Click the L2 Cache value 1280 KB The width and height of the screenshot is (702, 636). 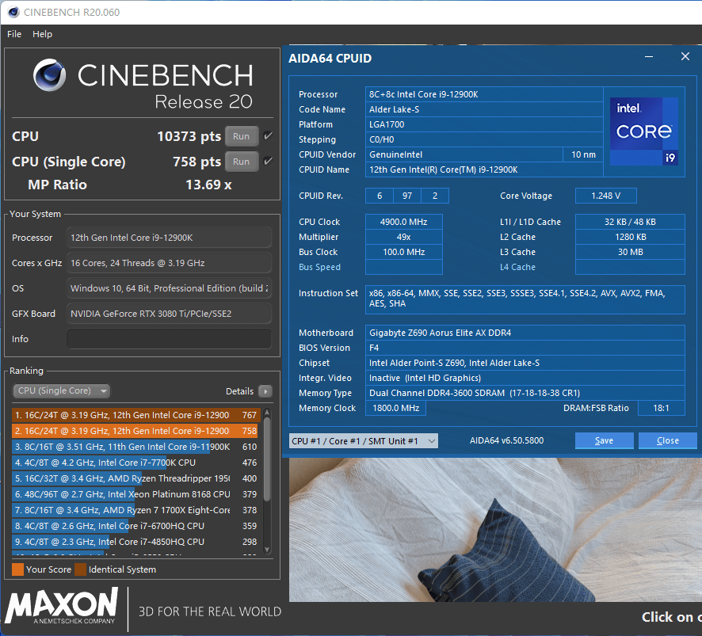(630, 237)
